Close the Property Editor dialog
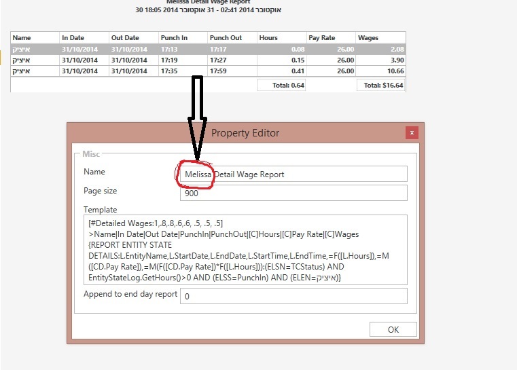The height and width of the screenshot is (370, 517). point(412,133)
